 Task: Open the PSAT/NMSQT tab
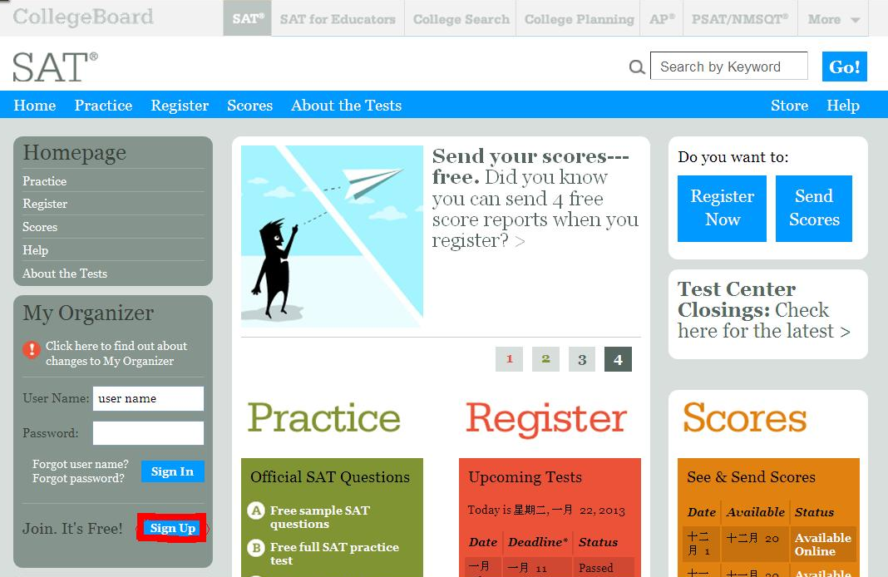click(x=740, y=19)
